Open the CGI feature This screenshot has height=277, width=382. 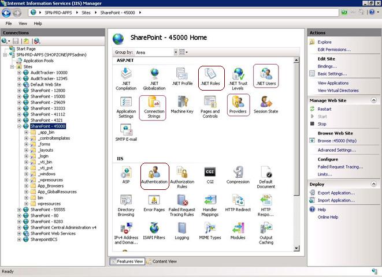click(210, 175)
